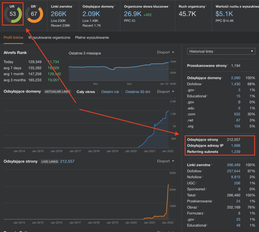Click the info icon next to Educational 15

[207, 95]
